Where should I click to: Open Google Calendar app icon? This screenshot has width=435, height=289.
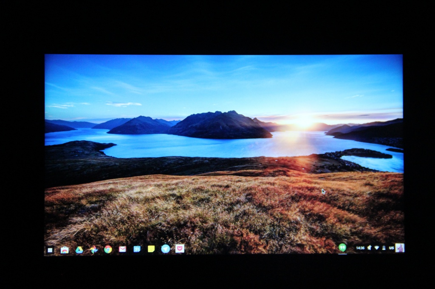137,250
